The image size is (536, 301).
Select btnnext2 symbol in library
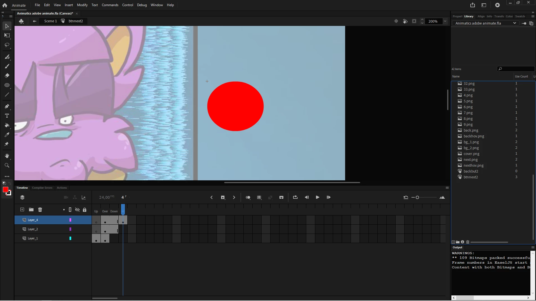(x=471, y=177)
